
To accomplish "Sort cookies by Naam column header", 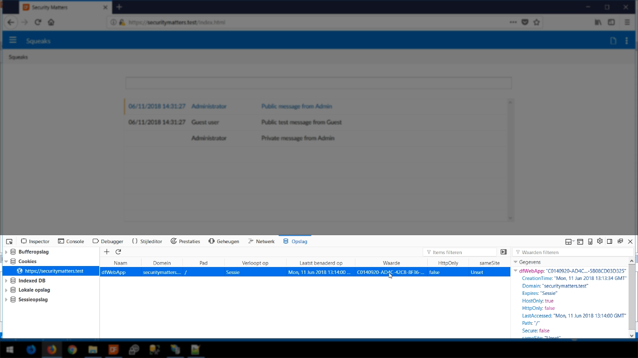I will pyautogui.click(x=120, y=263).
